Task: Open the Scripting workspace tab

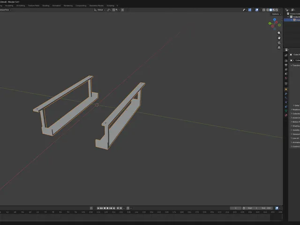Action: coord(111,6)
